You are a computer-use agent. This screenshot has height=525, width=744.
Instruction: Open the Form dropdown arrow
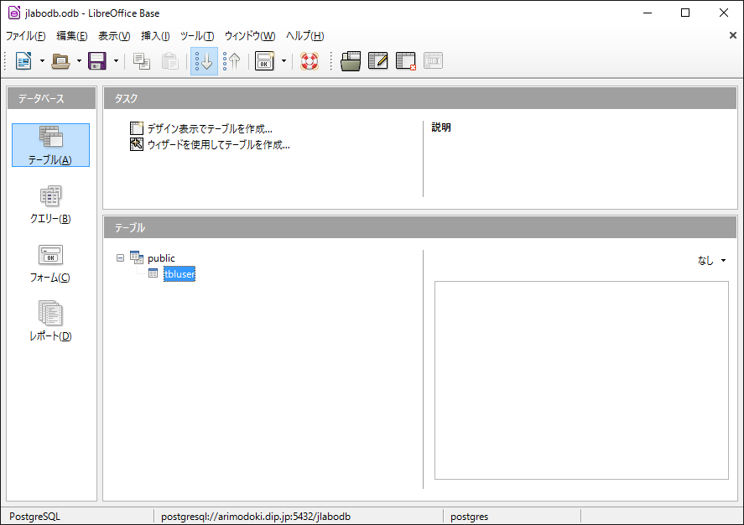pyautogui.click(x=284, y=61)
